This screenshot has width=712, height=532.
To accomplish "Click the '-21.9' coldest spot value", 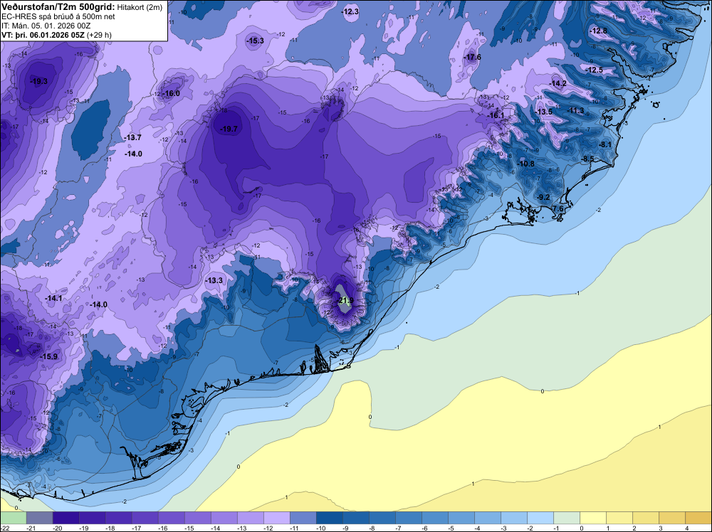I will coord(345,300).
